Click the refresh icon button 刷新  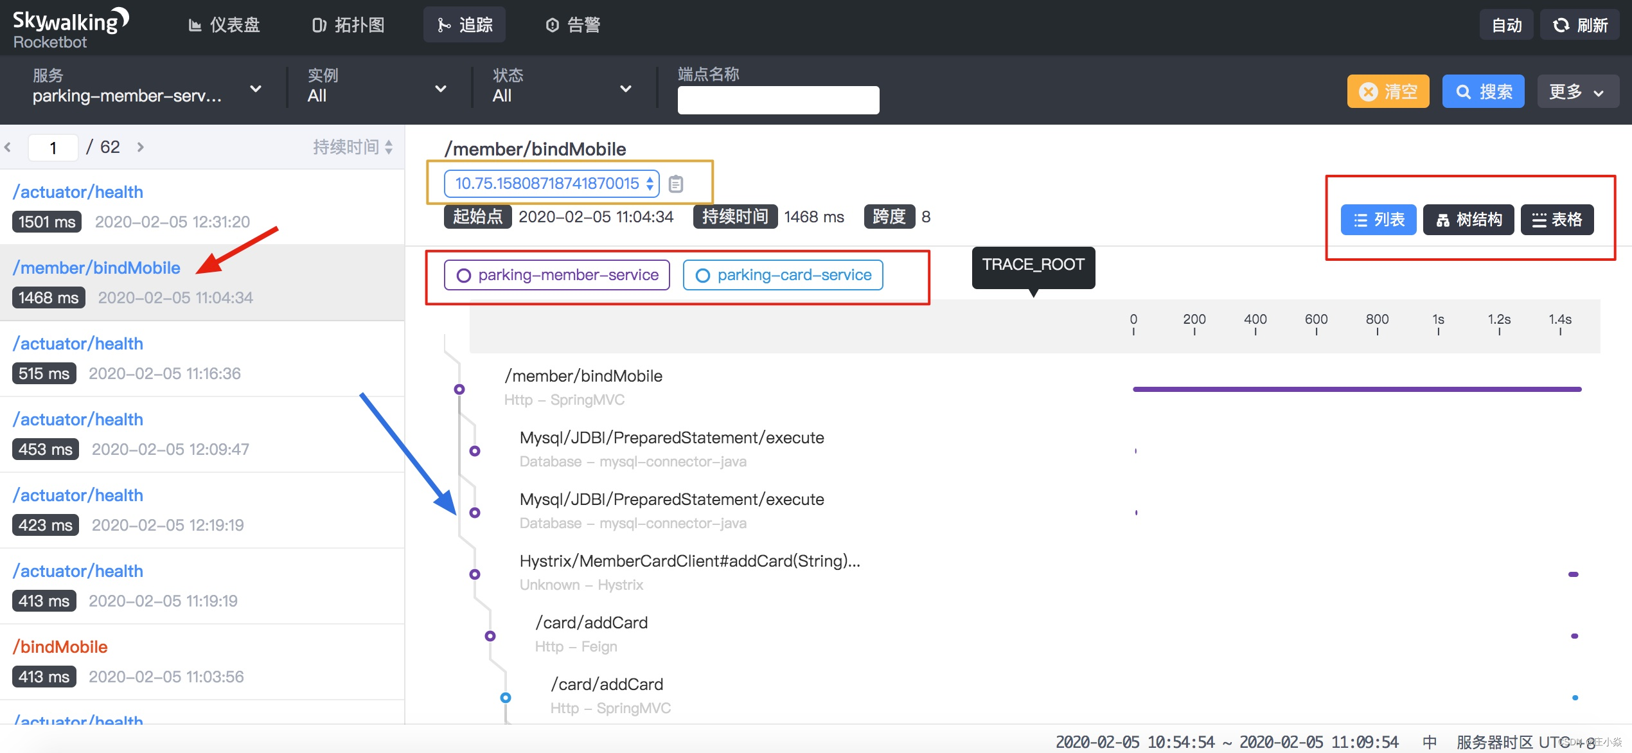[1579, 25]
